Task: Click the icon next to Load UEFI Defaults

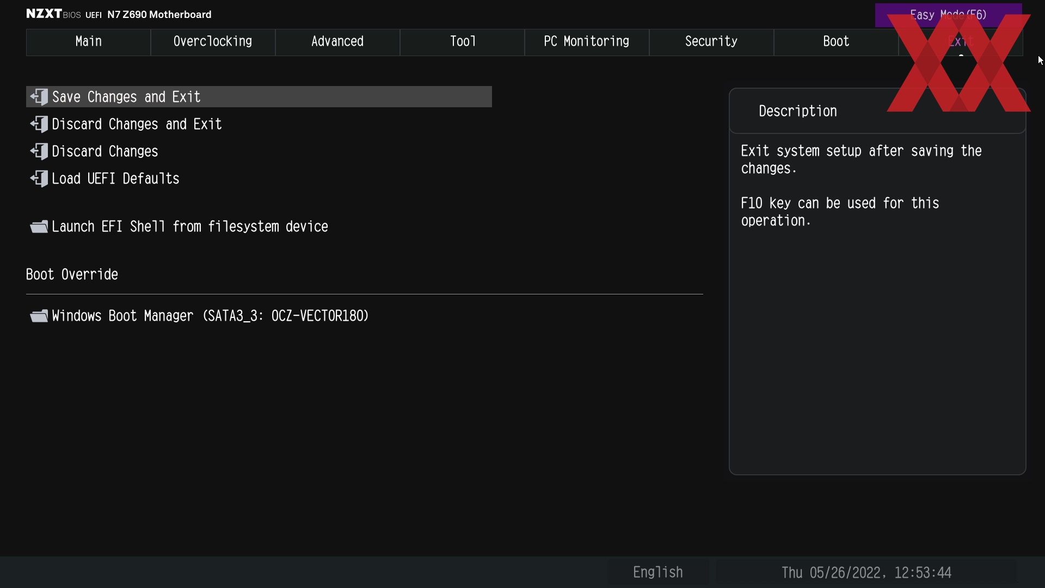Action: [x=39, y=179]
